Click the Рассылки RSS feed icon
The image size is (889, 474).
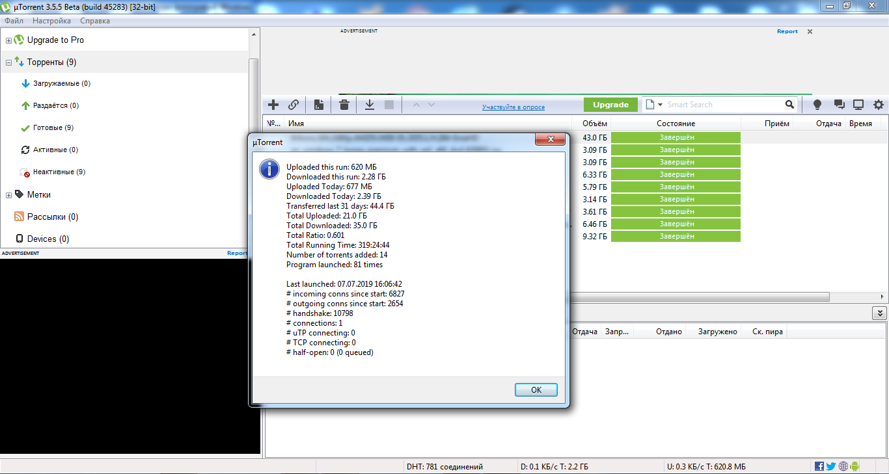20,217
